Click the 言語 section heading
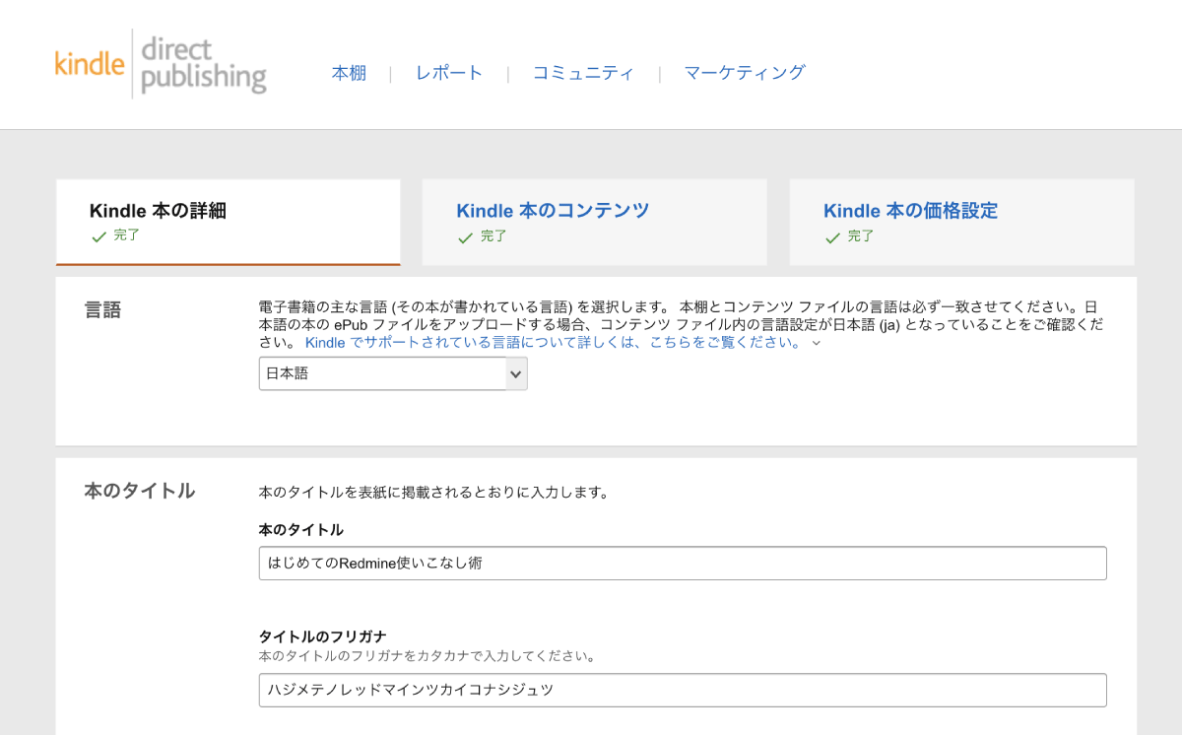This screenshot has height=735, width=1182. [102, 309]
